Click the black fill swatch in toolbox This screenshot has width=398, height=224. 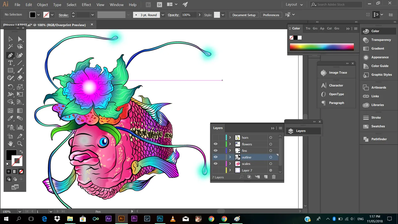11,155
